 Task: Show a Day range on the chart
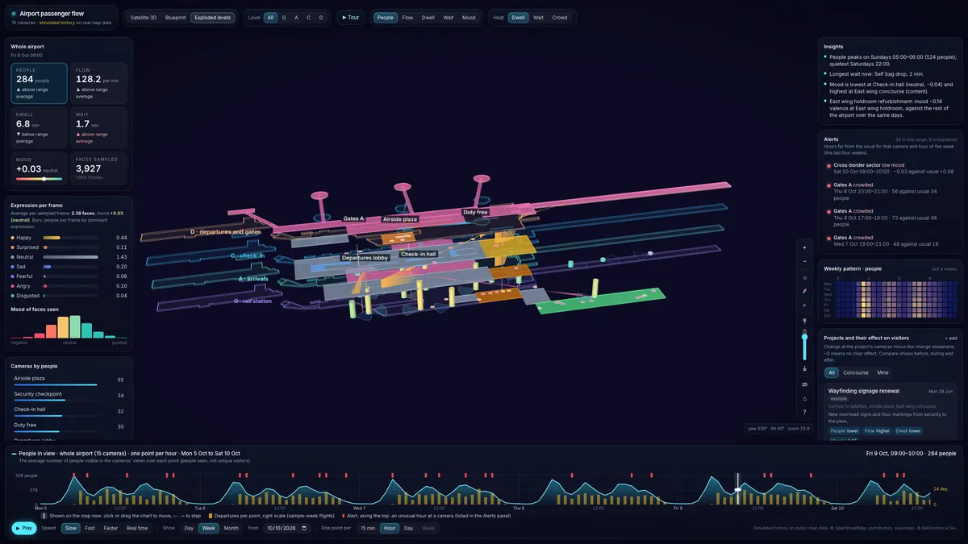[189, 528]
